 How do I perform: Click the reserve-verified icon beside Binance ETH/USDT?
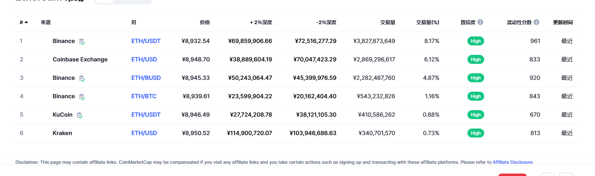click(x=82, y=41)
